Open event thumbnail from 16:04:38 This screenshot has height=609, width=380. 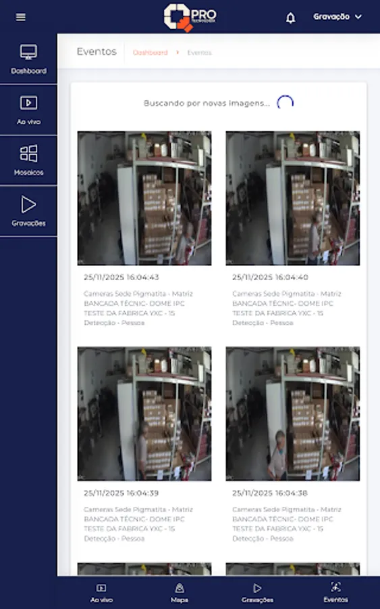tap(293, 413)
